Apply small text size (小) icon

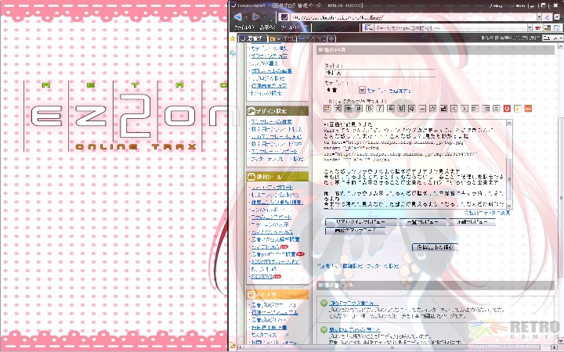coord(359,108)
